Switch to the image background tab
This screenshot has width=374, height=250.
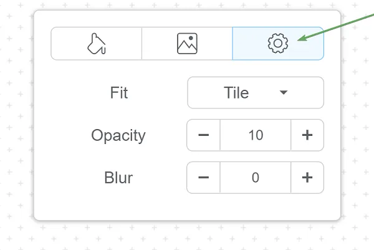187,44
